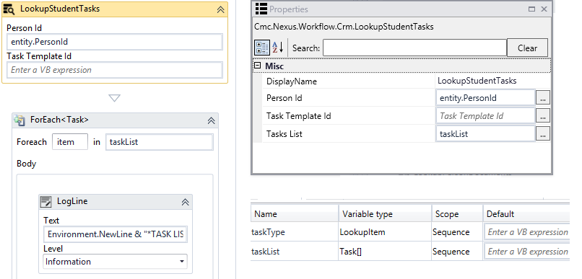The height and width of the screenshot is (279, 582).
Task: Edit Task Template Id field in the activity
Action: coord(115,70)
